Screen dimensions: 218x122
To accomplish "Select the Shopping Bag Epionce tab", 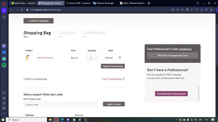I will point(51,3).
